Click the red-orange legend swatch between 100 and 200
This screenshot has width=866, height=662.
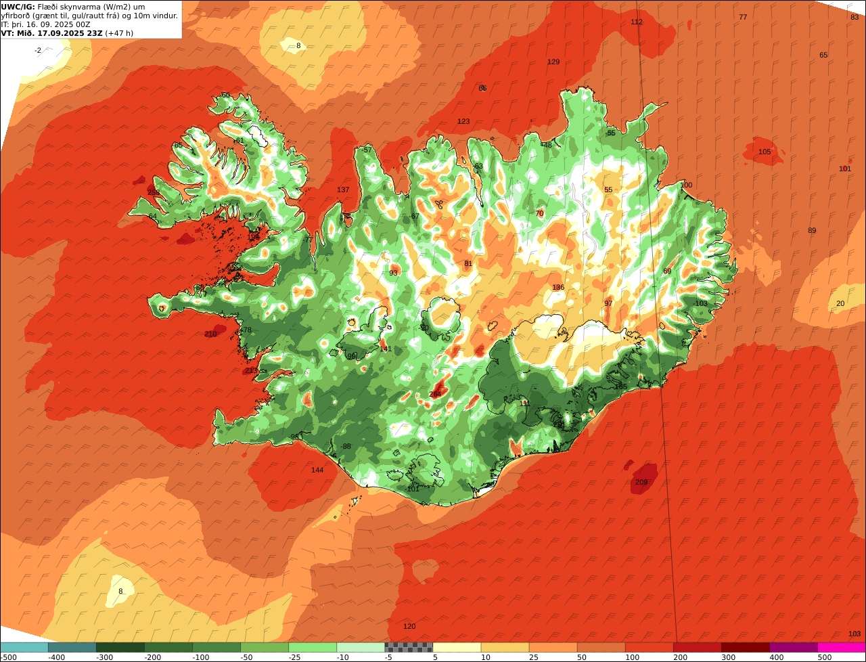(649, 647)
